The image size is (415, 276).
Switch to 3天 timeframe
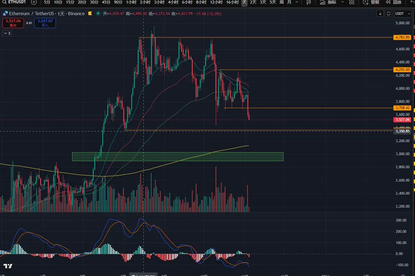click(263, 2)
